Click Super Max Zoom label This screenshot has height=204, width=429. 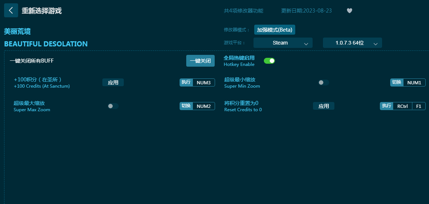tap(32, 110)
